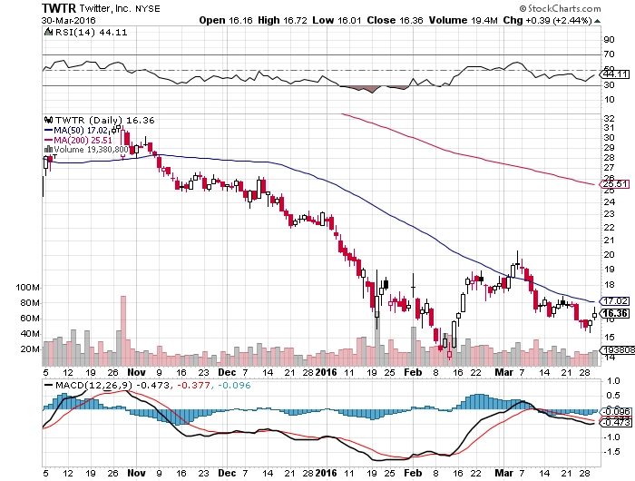Click the NYSE exchange label
Screen dimensions: 635x481
148,8
